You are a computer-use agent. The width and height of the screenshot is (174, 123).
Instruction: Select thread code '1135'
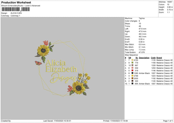pos(153,60)
